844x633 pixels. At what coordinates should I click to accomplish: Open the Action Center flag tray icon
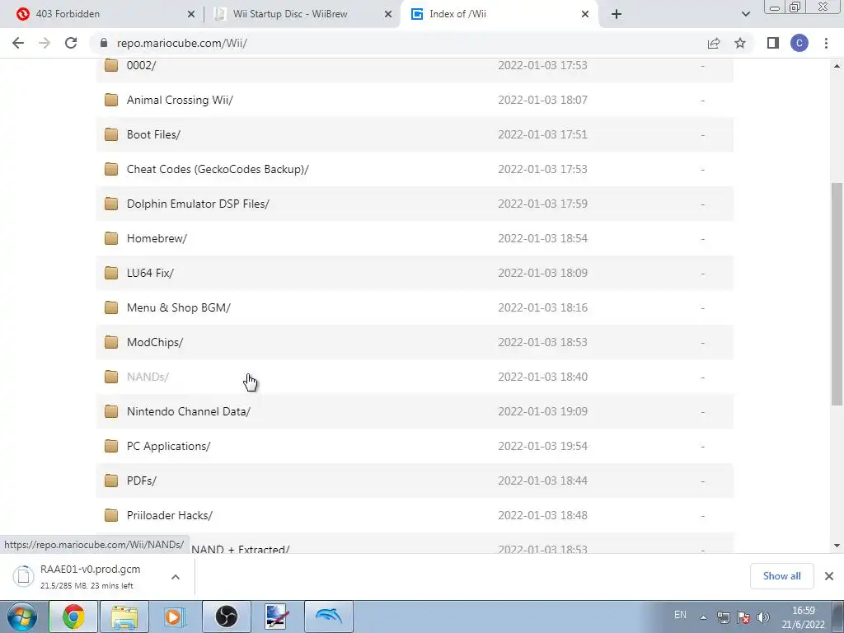(x=743, y=617)
